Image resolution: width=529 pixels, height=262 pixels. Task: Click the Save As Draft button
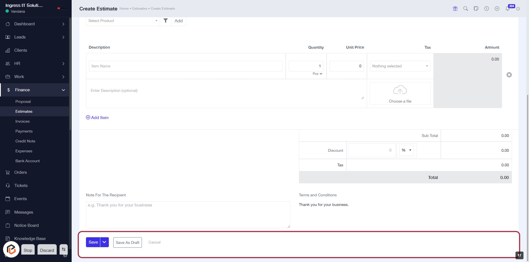point(128,242)
